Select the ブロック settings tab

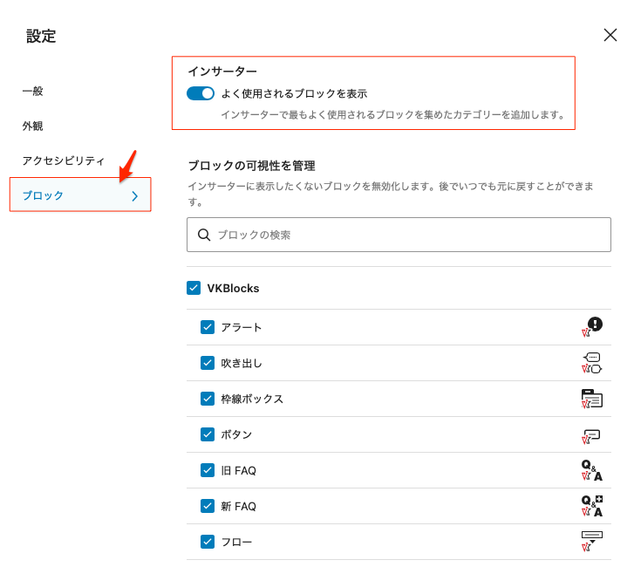(x=44, y=195)
